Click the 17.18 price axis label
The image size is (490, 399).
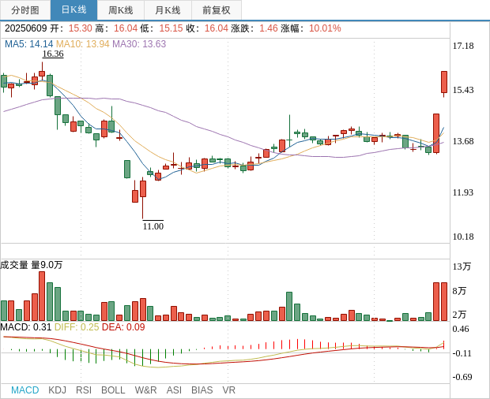tap(463, 47)
